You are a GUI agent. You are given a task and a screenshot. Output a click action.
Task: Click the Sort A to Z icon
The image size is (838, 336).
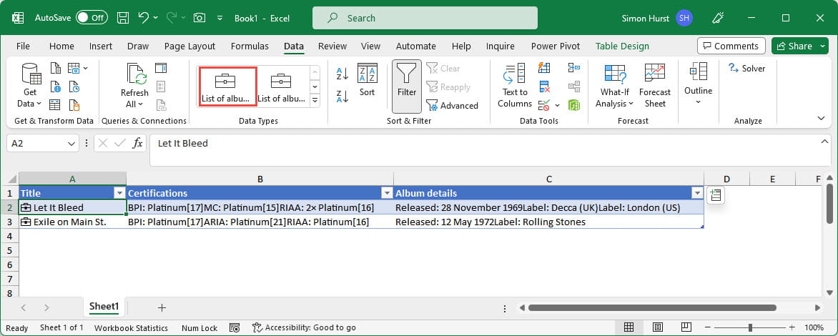pos(342,74)
